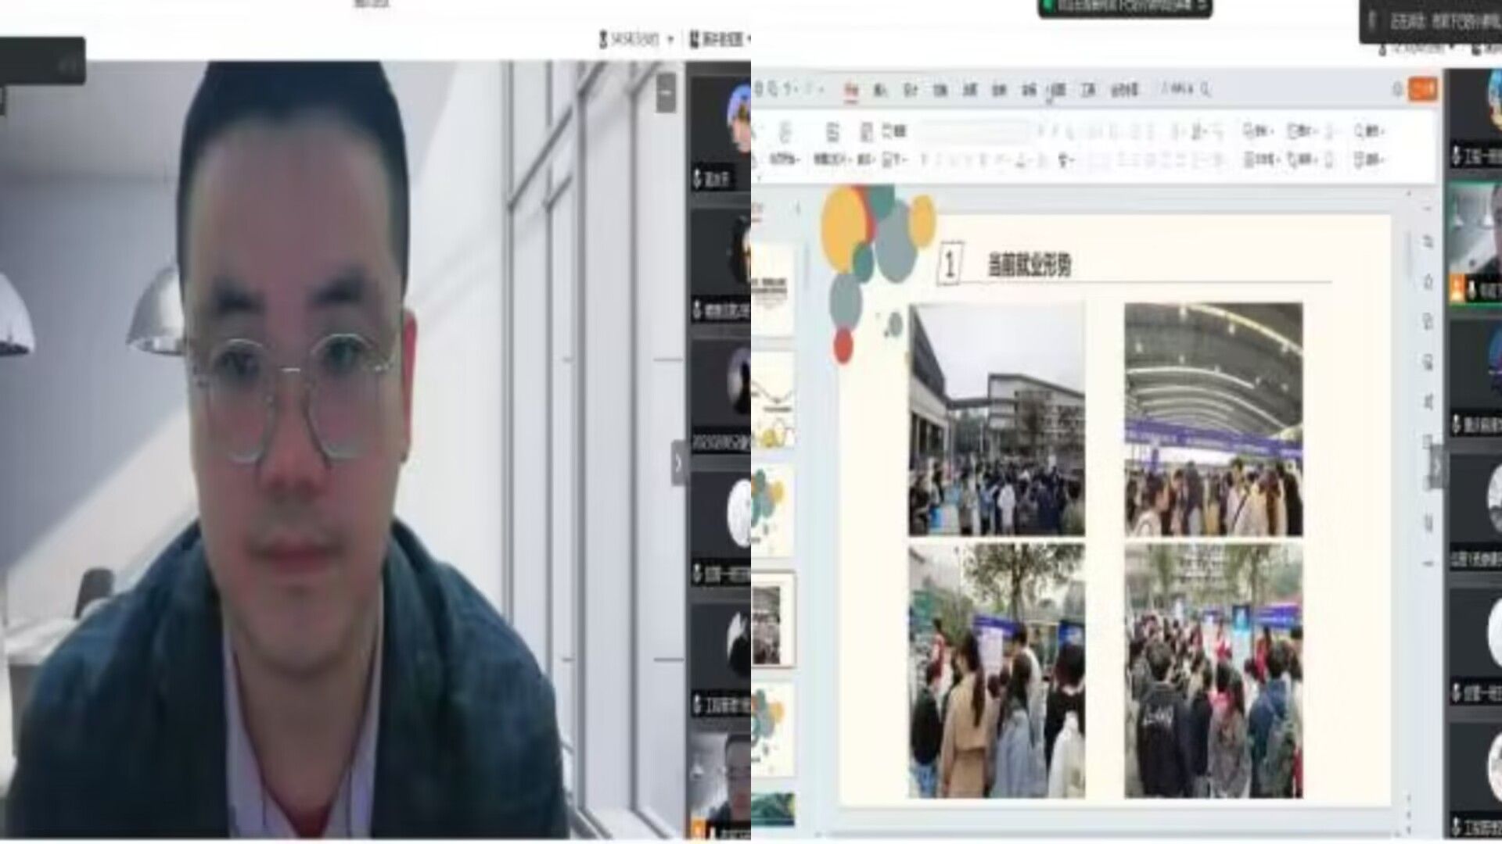This screenshot has height=844, width=1502.
Task: Click the top icon in slide's right side toolbar
Action: click(x=1427, y=243)
